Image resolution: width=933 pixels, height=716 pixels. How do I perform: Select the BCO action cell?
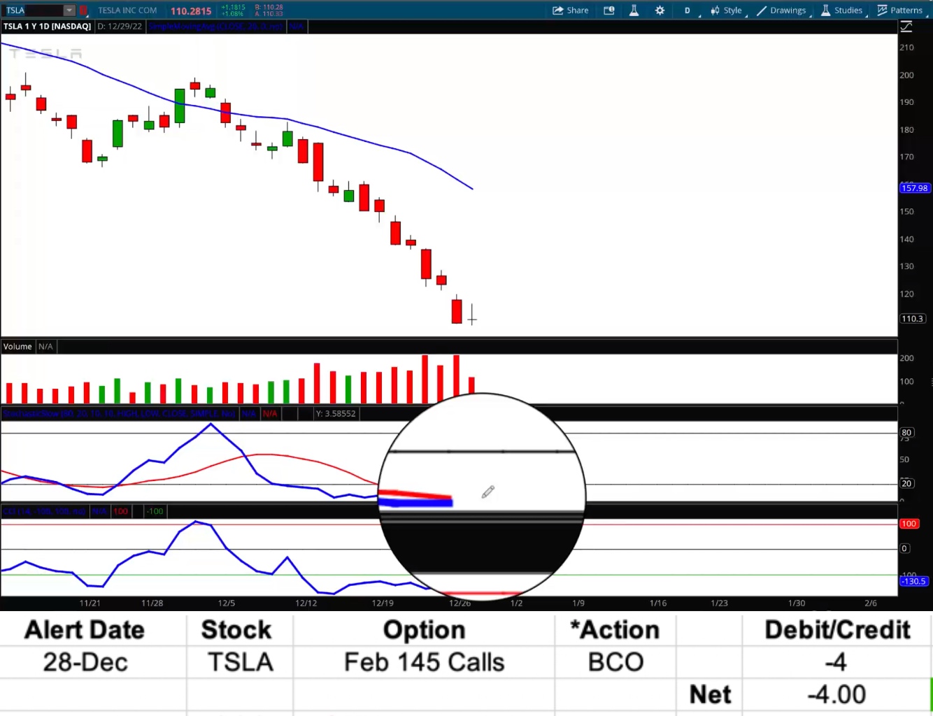click(x=615, y=662)
